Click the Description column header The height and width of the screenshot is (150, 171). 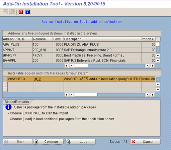(102, 39)
